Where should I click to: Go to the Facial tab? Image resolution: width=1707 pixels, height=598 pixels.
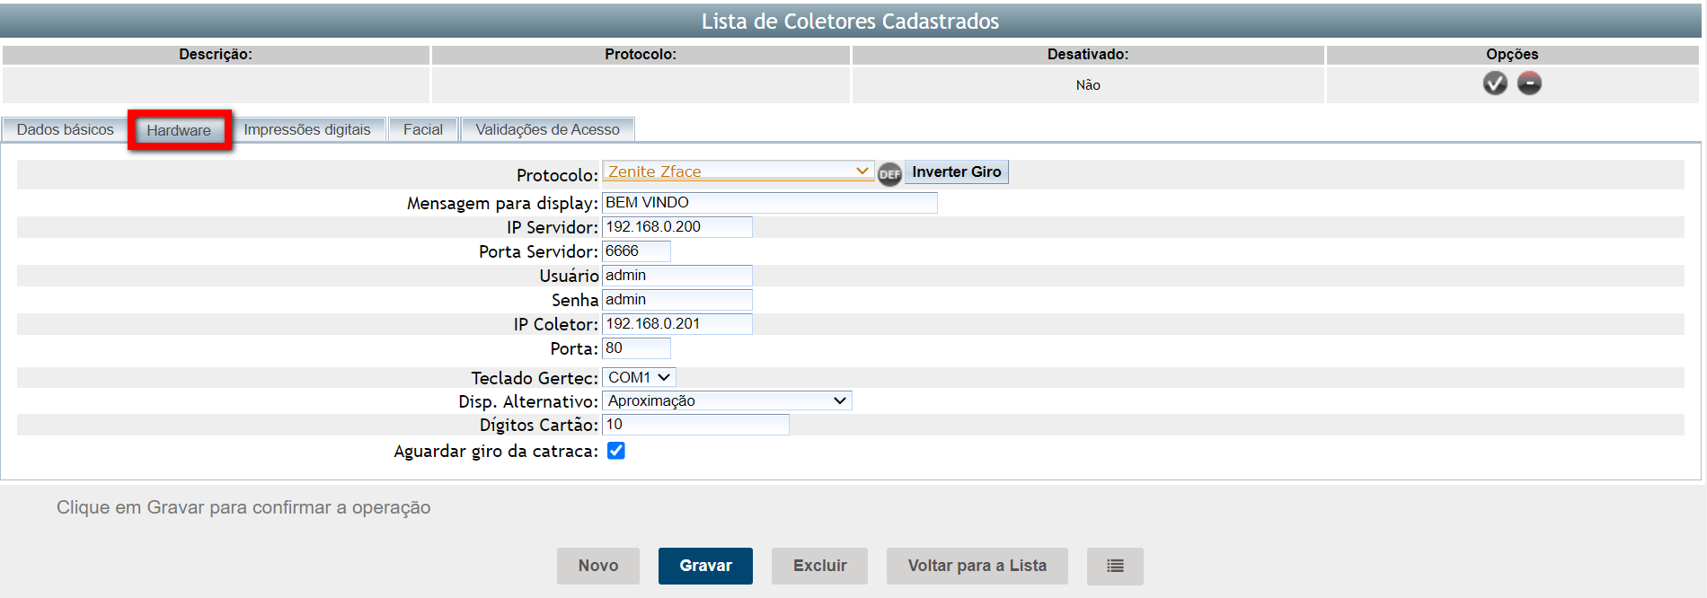pos(422,129)
